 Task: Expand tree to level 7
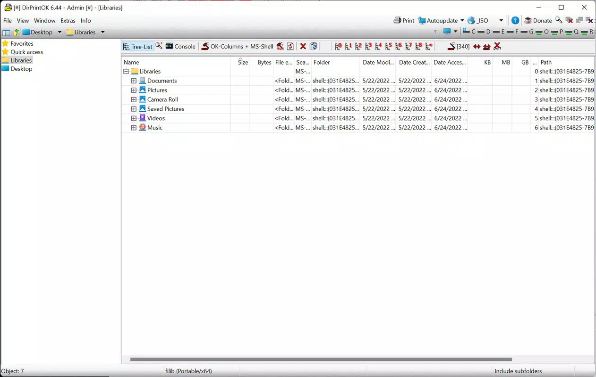coord(409,46)
